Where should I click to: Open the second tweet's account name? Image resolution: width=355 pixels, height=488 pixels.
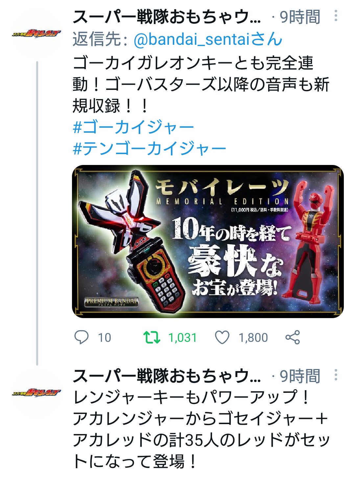click(167, 376)
